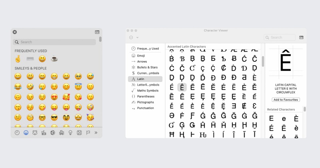
Task: Close the emoji picker popup
Action: point(15,32)
